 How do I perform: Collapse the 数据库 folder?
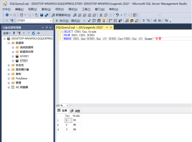pyautogui.click(x=9, y=43)
